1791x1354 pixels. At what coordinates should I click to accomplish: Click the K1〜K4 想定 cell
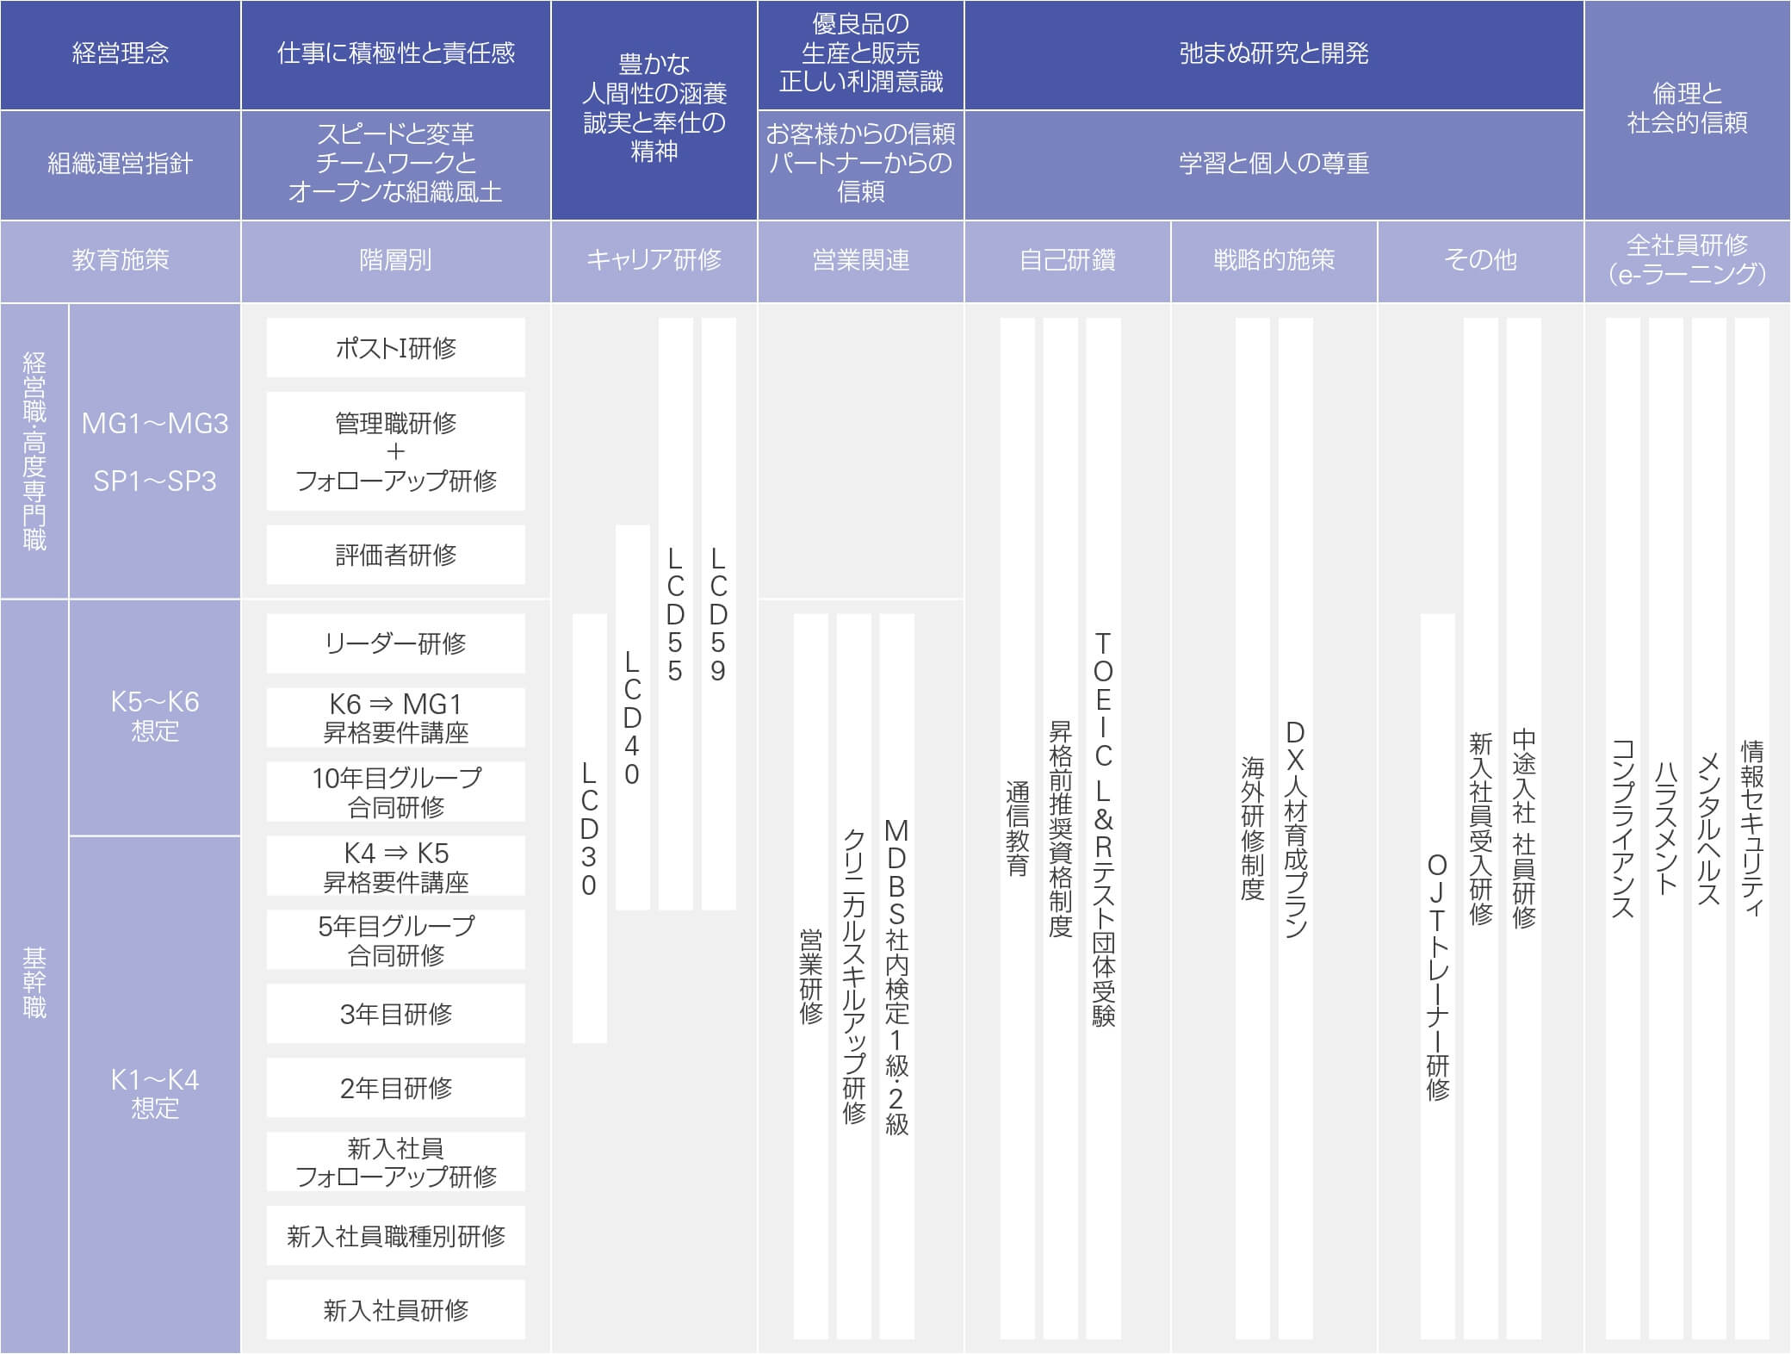pos(155,1095)
